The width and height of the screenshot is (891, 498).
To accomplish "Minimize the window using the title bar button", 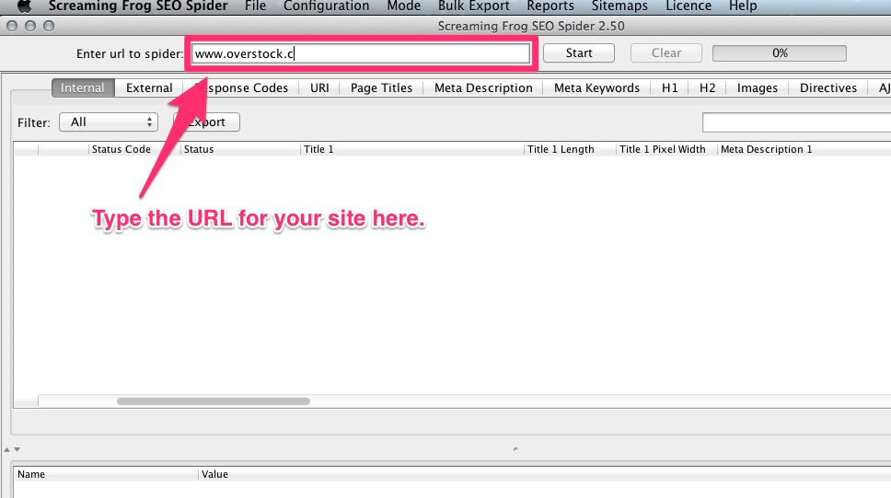I will 30,26.
